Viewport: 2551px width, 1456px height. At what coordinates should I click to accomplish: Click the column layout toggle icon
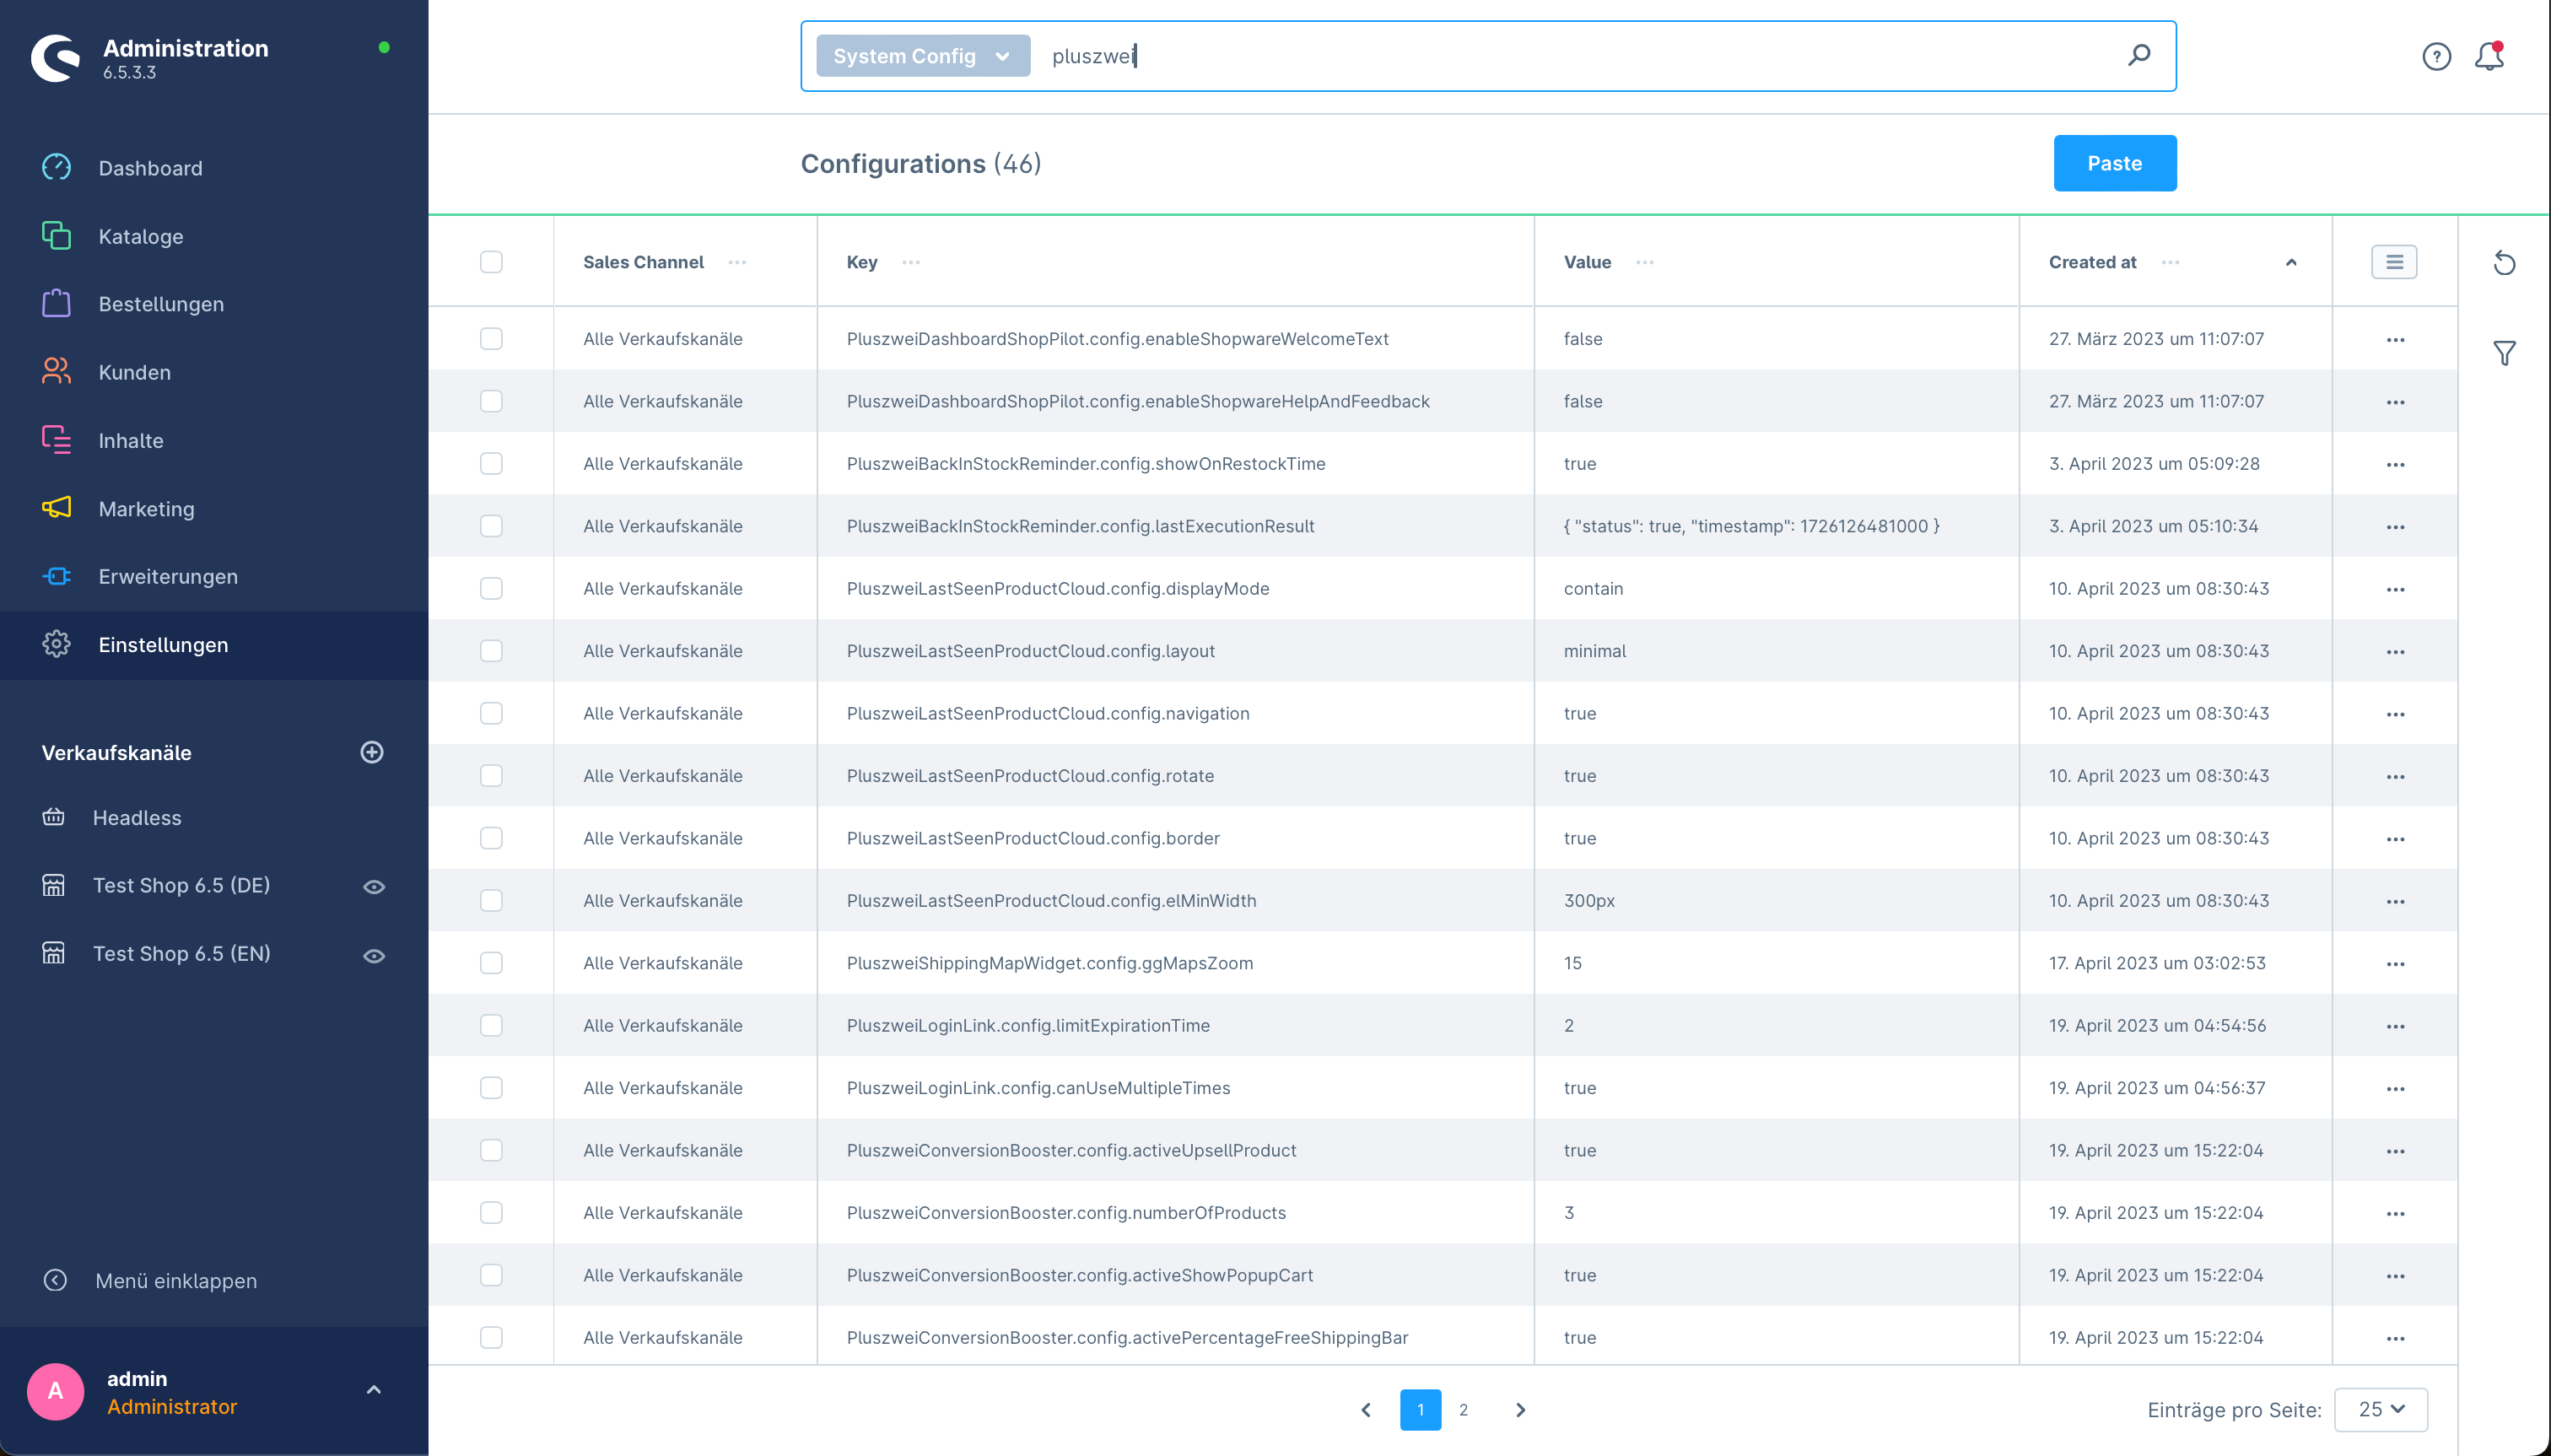(2395, 263)
